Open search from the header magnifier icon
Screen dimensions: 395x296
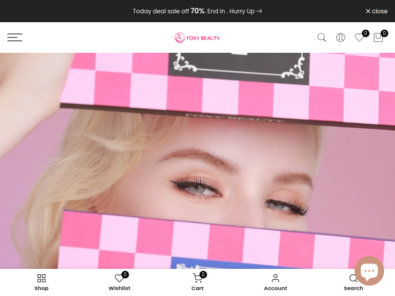tap(321, 37)
